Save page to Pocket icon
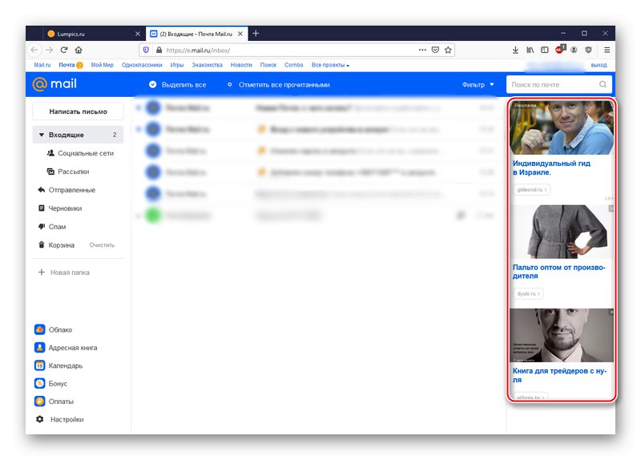Image resolution: width=641 pixels, height=460 pixels. coord(435,50)
